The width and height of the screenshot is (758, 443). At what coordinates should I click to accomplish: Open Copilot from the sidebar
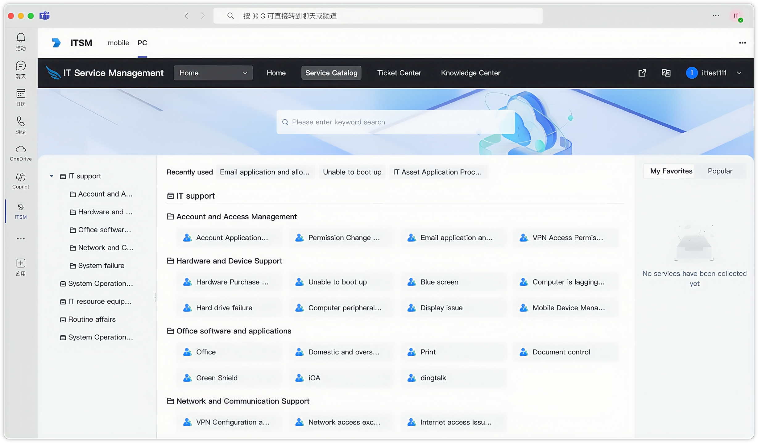[x=21, y=177]
